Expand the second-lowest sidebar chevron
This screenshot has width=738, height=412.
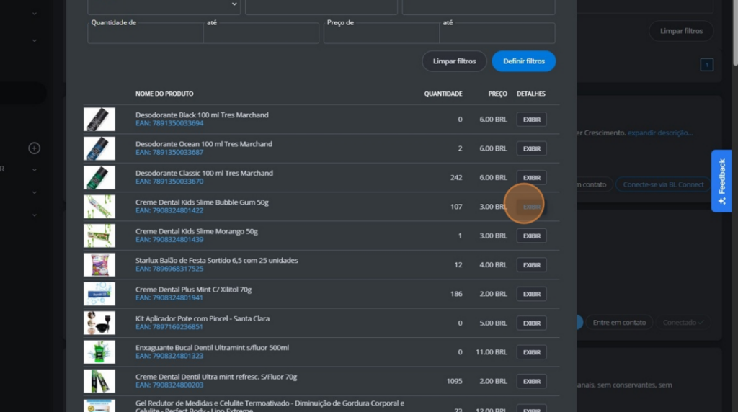click(x=35, y=192)
